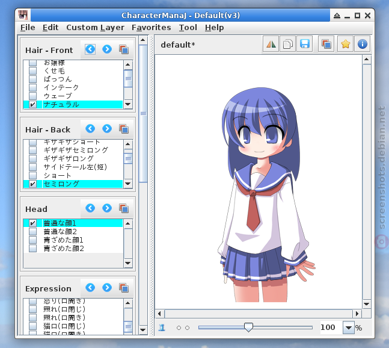
Task: Click the zoom percentage field showing 100
Action: pyautogui.click(x=331, y=328)
